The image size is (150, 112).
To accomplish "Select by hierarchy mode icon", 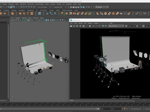I will [9, 7].
